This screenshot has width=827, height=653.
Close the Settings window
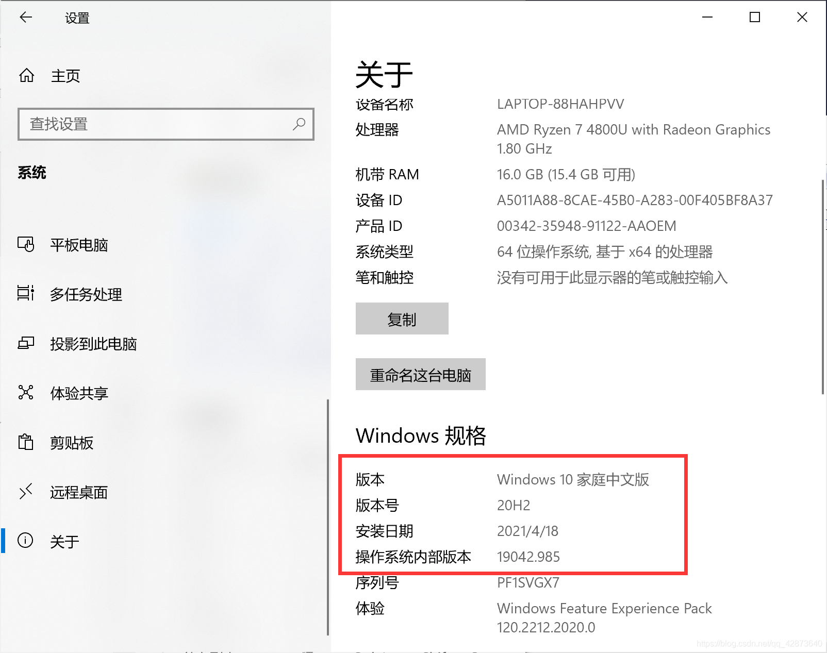click(x=802, y=18)
